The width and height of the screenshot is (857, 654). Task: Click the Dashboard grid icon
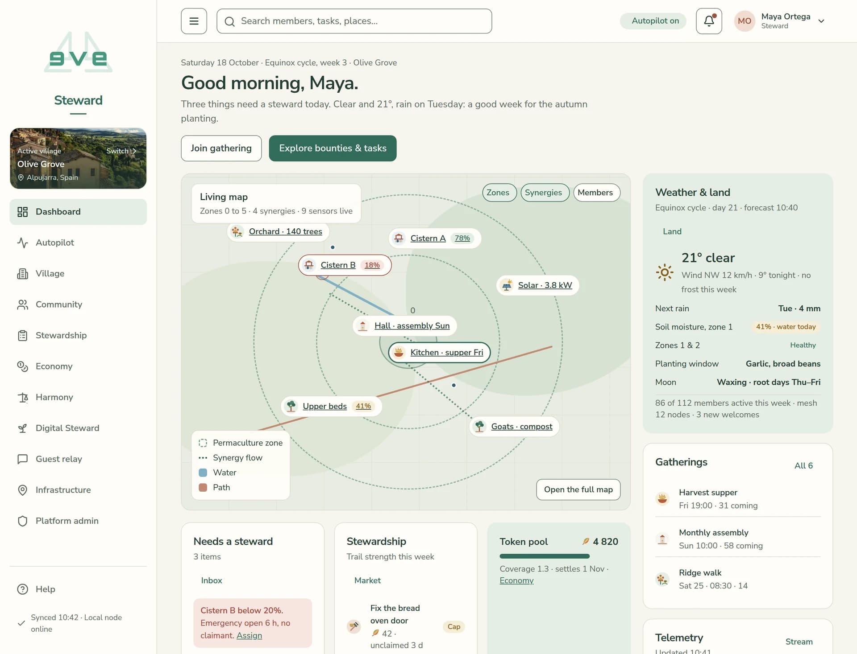pos(22,212)
